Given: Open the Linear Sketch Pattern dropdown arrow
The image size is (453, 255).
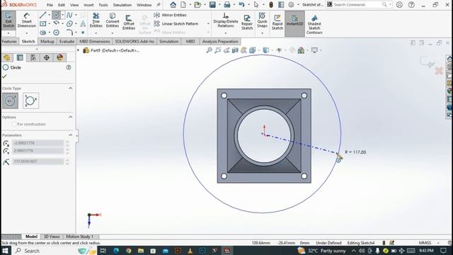Looking at the screenshot, I should [208, 23].
